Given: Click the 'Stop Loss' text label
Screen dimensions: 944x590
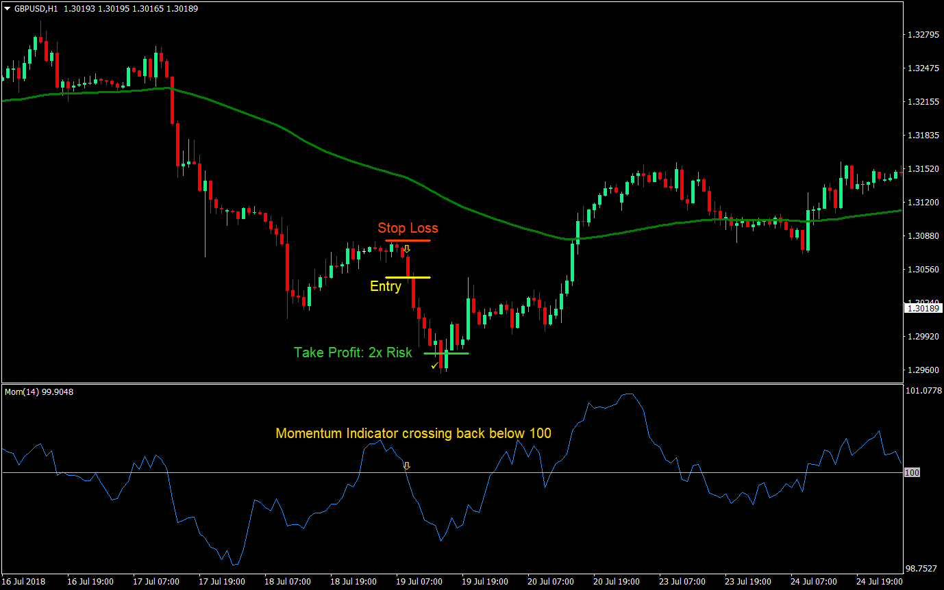Looking at the screenshot, I should tap(408, 228).
